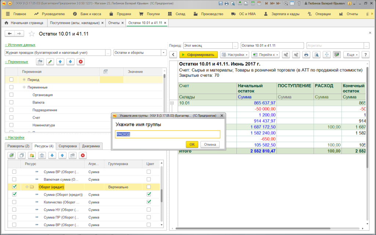Uncheck all resources icon in Ресурсы toolbar

pyautogui.click(x=22, y=156)
